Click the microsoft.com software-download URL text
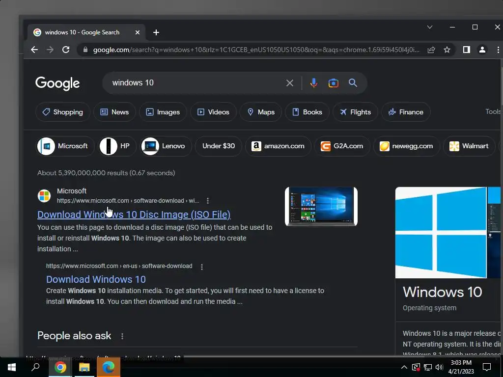The image size is (503, 377). (x=128, y=201)
